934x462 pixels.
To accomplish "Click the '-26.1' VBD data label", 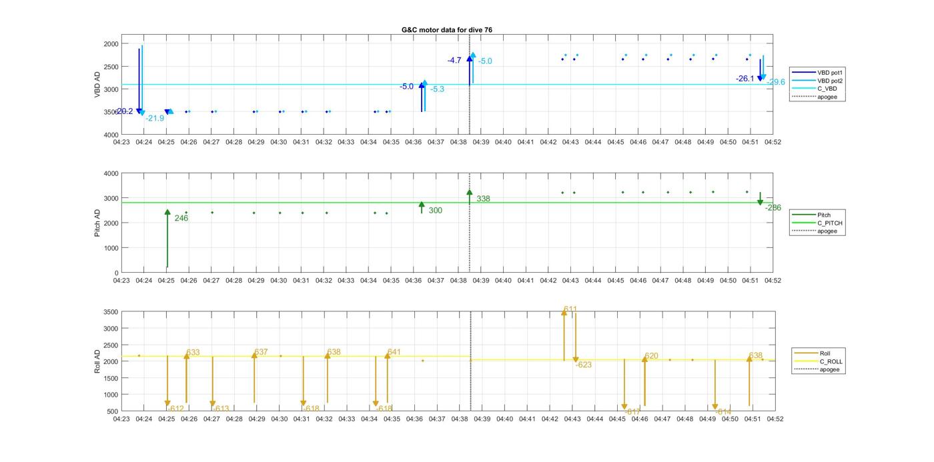I will (x=745, y=79).
